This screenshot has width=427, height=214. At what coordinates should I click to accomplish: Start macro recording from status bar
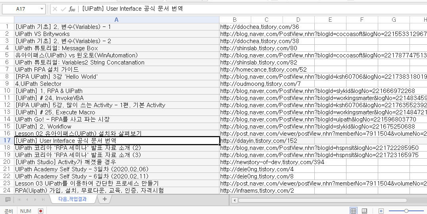pos(40,211)
